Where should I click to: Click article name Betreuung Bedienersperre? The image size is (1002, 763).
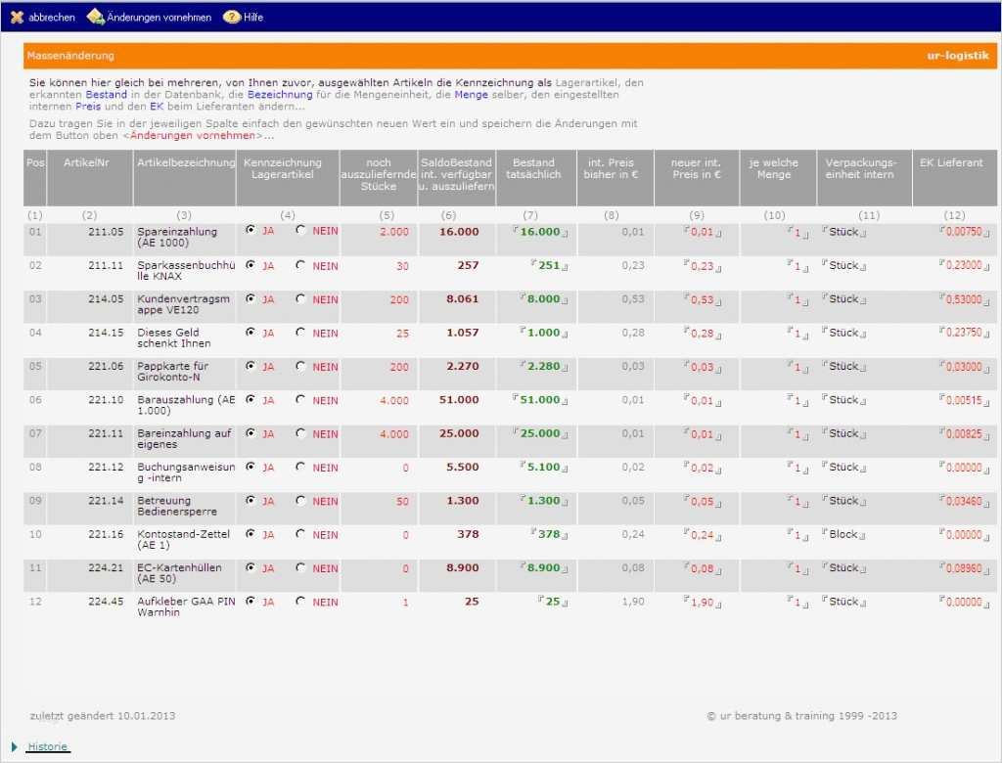click(177, 506)
